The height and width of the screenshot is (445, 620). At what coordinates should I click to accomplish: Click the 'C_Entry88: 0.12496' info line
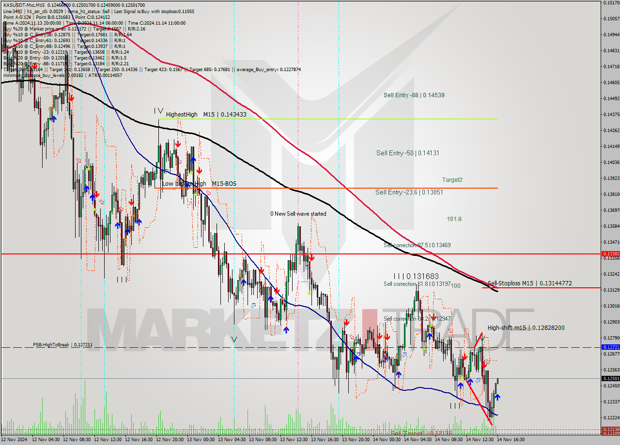click(x=64, y=46)
